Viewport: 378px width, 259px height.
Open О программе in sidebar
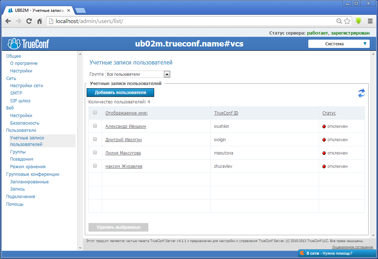tap(24, 63)
